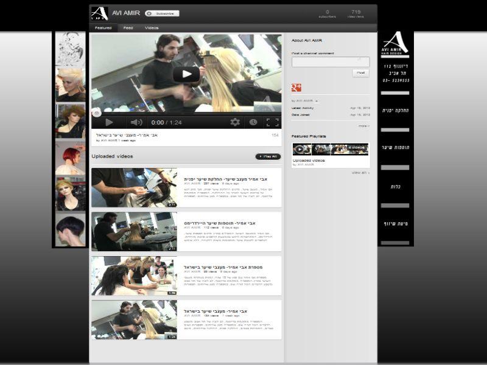Expand the 'more' link in About section
The height and width of the screenshot is (365, 487).
pos(363,126)
